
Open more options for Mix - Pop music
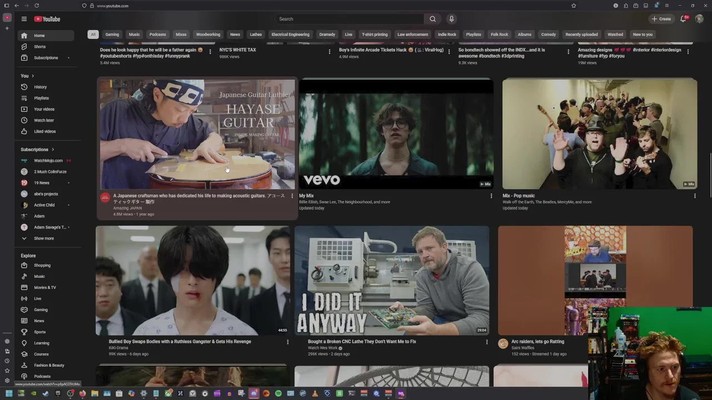pyautogui.click(x=695, y=196)
